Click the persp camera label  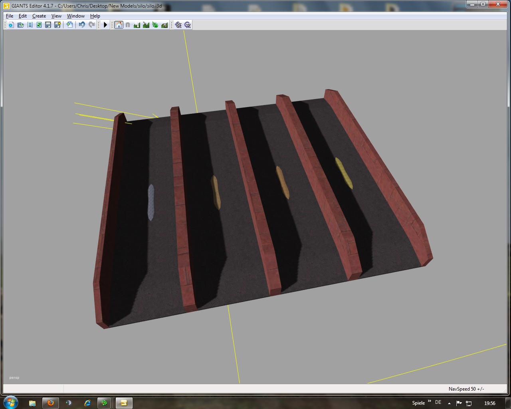pyautogui.click(x=14, y=377)
